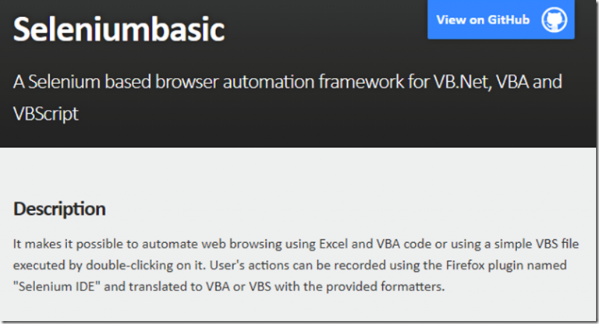Click the word VBScript in the tagline

(46, 112)
